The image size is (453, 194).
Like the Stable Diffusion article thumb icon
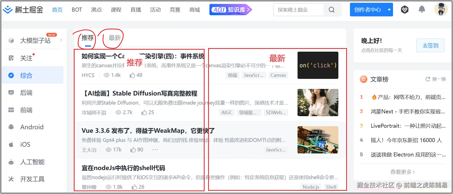click(x=144, y=112)
